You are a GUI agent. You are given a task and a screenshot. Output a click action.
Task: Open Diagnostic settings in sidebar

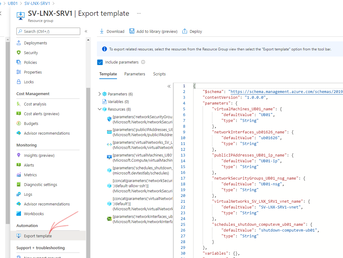tap(40, 184)
